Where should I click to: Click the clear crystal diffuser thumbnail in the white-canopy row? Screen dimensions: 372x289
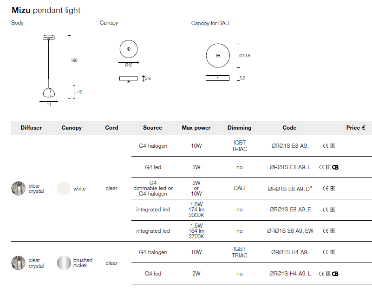point(18,188)
